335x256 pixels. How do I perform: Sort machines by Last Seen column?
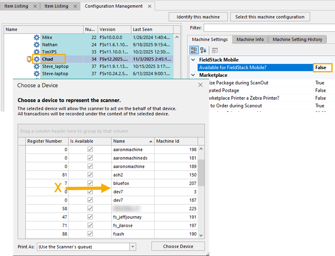click(152, 29)
